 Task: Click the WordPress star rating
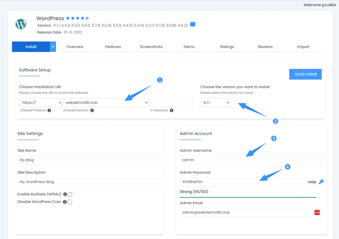[x=77, y=18]
